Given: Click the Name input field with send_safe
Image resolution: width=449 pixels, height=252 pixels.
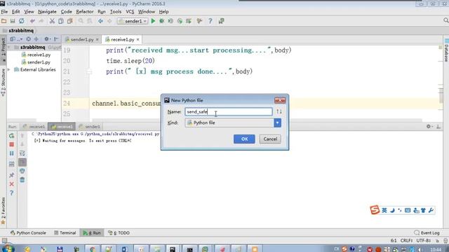Looking at the screenshot, I should (229, 111).
